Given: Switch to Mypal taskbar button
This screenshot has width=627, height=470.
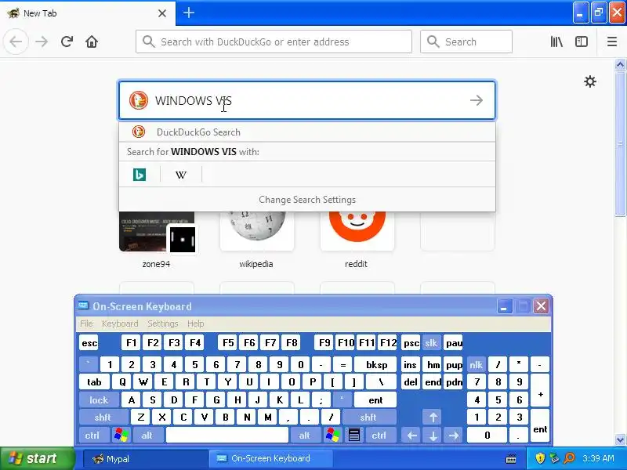Looking at the screenshot, I should coord(145,459).
